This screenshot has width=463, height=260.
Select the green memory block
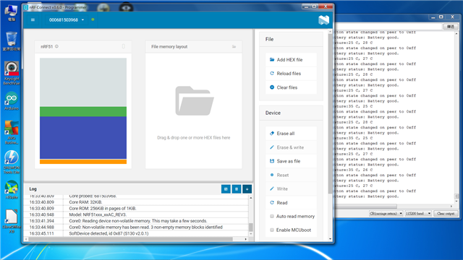pos(83,111)
